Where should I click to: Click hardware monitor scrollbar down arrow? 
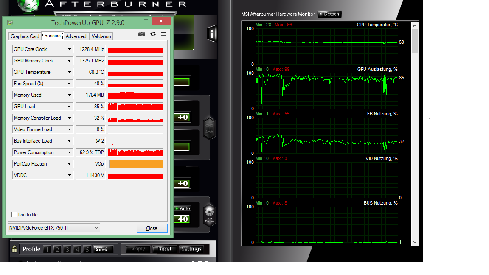pyautogui.click(x=415, y=242)
